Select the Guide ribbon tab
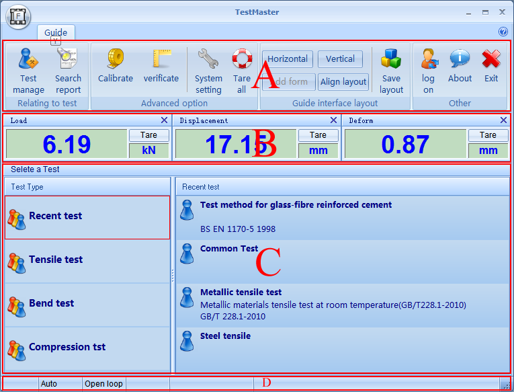The width and height of the screenshot is (514, 392). tap(56, 32)
